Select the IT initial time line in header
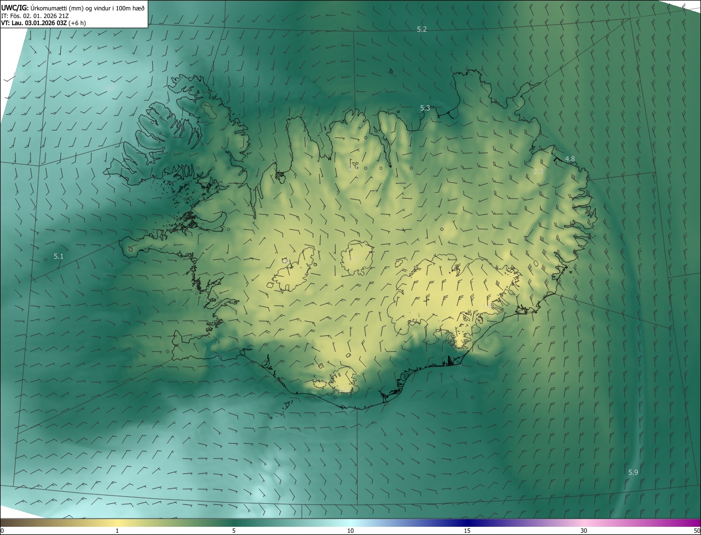The width and height of the screenshot is (701, 535). (x=35, y=15)
